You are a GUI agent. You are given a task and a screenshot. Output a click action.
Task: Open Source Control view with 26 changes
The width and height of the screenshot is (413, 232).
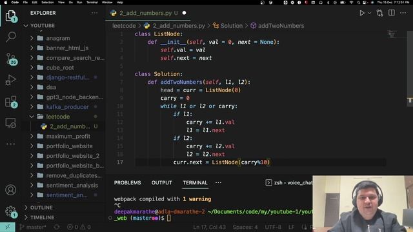[11, 59]
